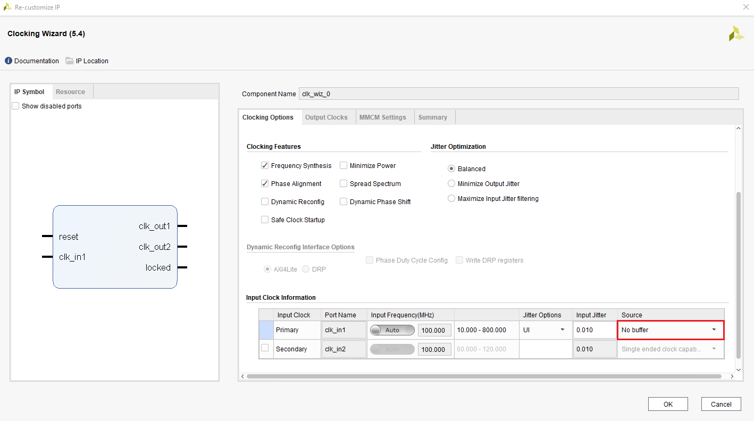The height and width of the screenshot is (421, 754).
Task: Enable Spread Spectrum
Action: click(344, 183)
